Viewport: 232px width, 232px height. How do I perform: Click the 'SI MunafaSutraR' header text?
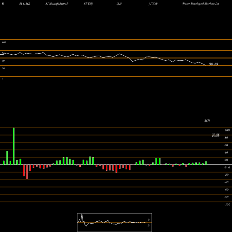[57, 4]
